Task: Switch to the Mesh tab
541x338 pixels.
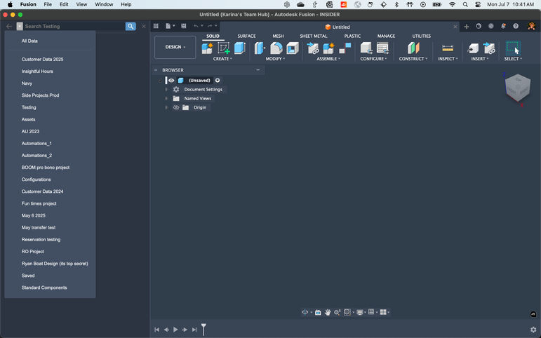Action: coord(278,36)
